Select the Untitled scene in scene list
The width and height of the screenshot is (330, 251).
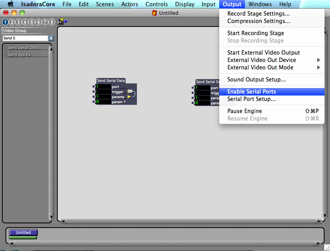click(23, 233)
